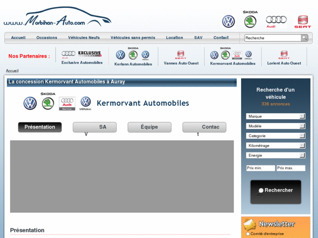The height and width of the screenshot is (238, 318).
Task: Follow the Kerlann Automobiles link
Action: point(133,64)
